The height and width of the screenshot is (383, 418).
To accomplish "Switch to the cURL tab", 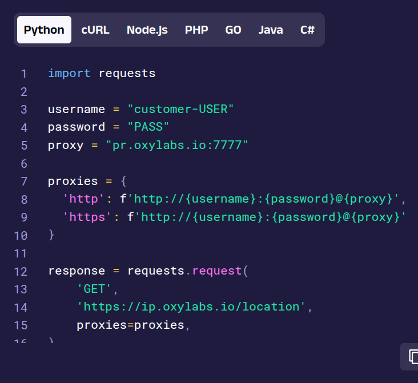I will click(x=95, y=30).
